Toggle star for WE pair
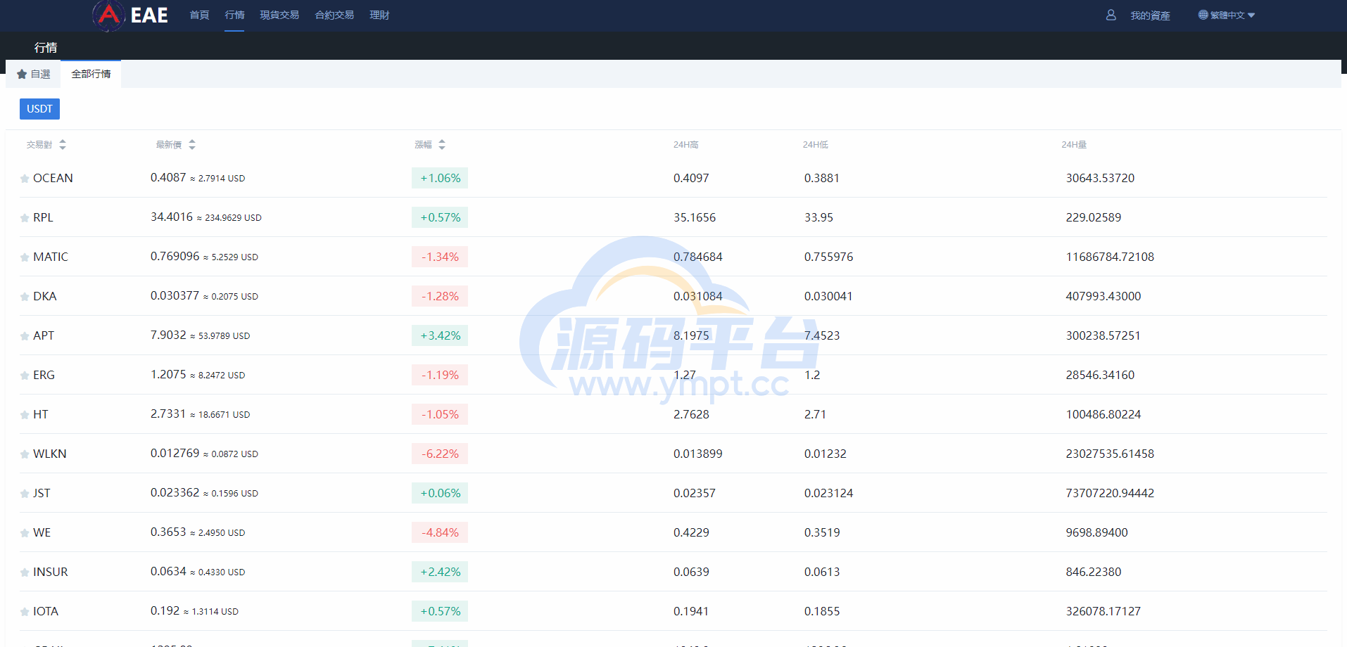Viewport: 1347px width, 647px height. pos(25,533)
